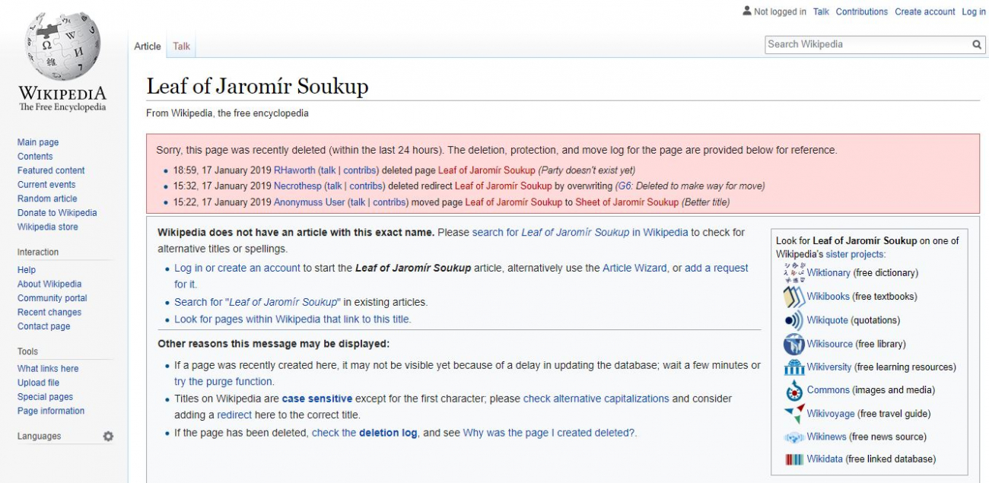
Task: Click the Wikinews logo icon
Action: (794, 437)
